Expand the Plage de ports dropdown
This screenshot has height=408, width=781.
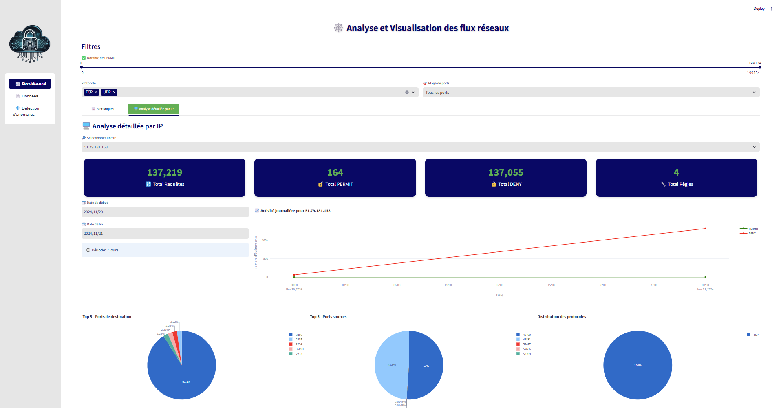point(754,93)
